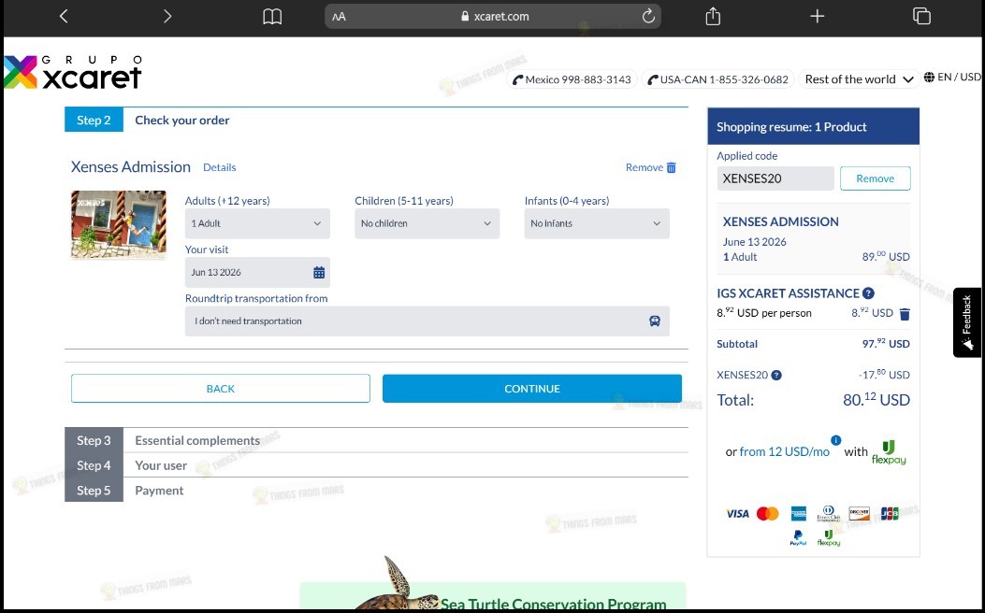The image size is (985, 613).
Task: Open XENSES20 discount info icon
Action: [x=776, y=376]
